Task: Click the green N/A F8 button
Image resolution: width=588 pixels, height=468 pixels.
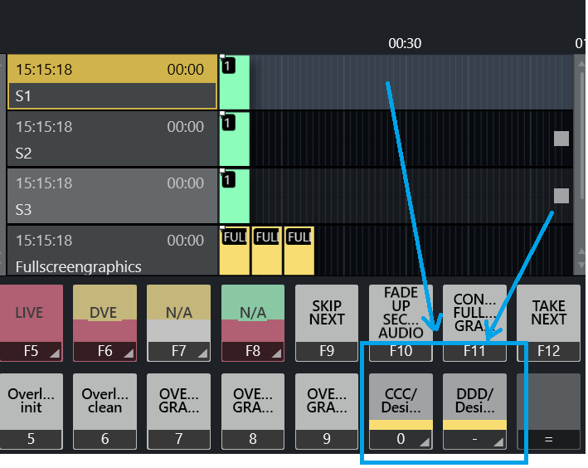Action: click(252, 322)
